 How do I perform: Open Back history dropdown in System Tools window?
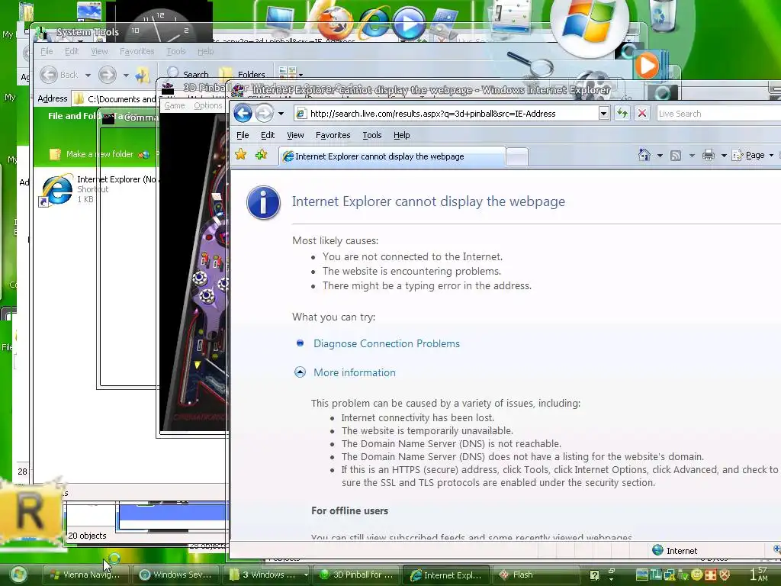pos(88,76)
